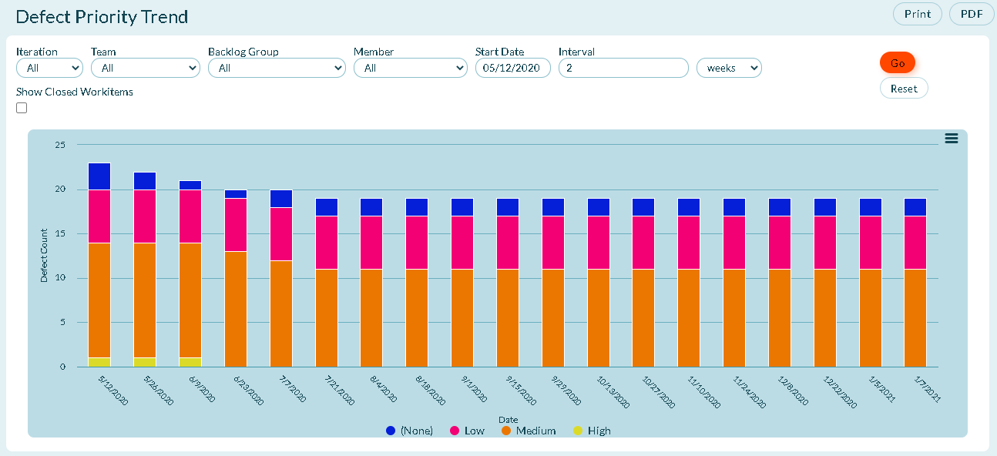
Task: Open the weeks interval unit dropdown
Action: pyautogui.click(x=729, y=68)
